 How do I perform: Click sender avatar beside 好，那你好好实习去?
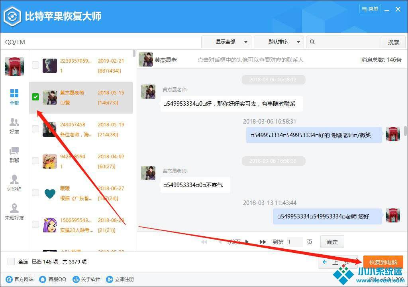click(x=148, y=92)
